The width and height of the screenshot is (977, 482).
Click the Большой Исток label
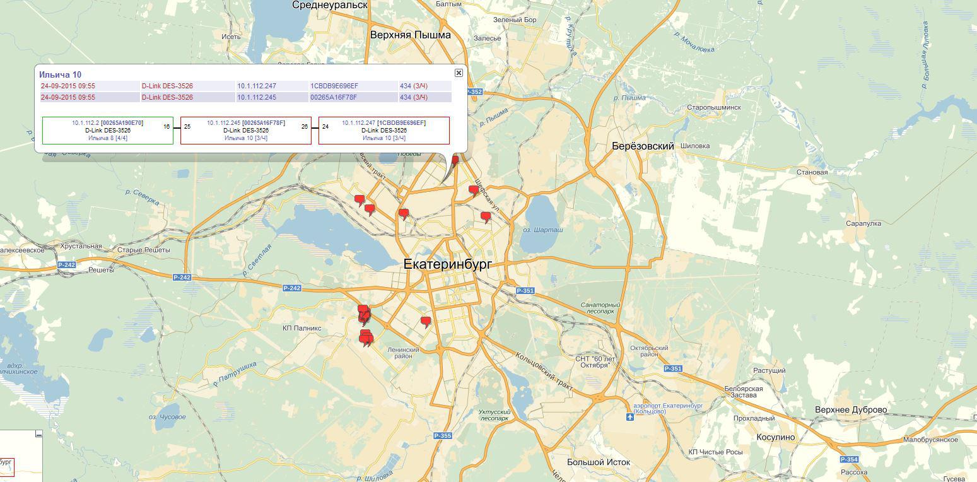[599, 462]
